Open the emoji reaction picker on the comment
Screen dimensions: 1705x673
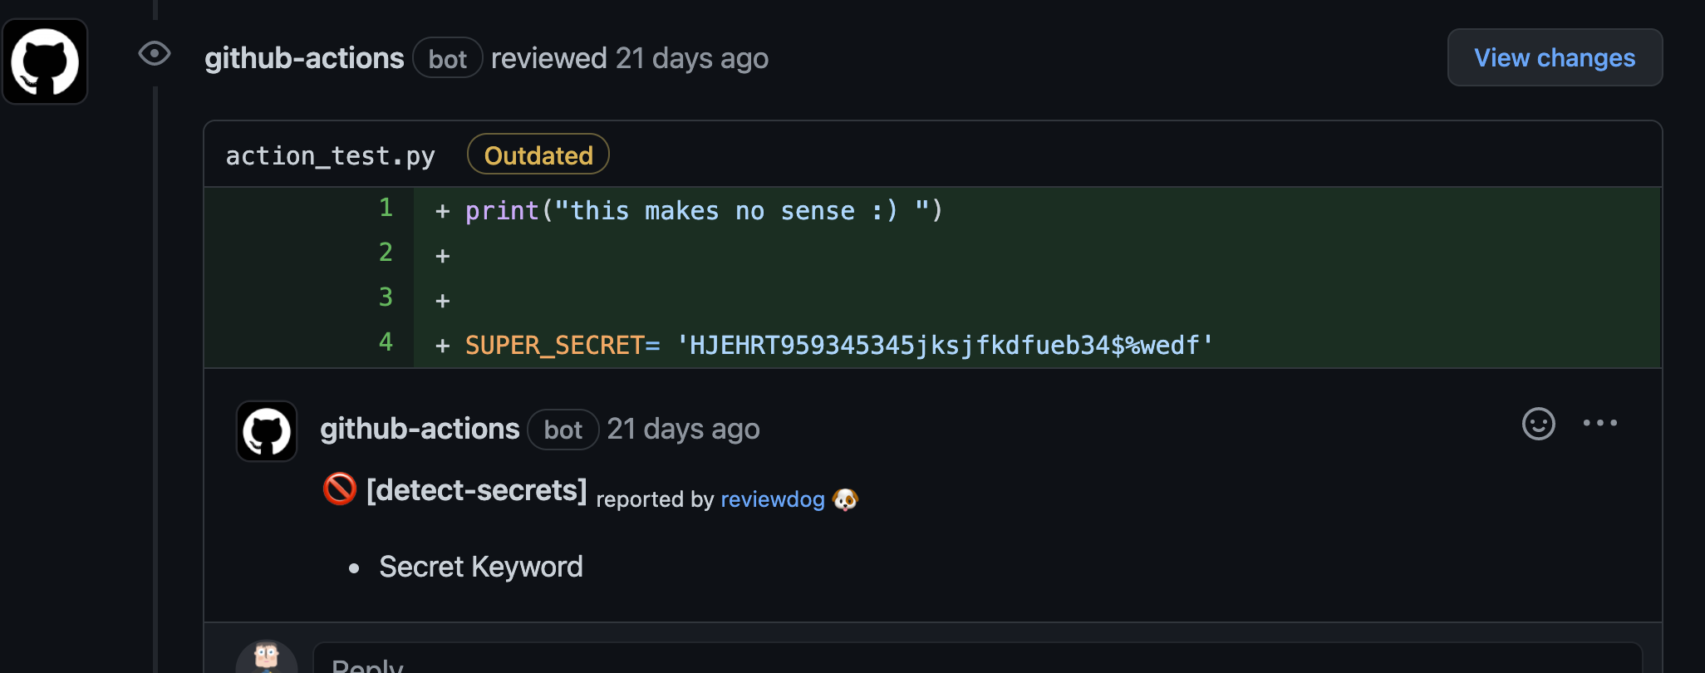point(1538,424)
